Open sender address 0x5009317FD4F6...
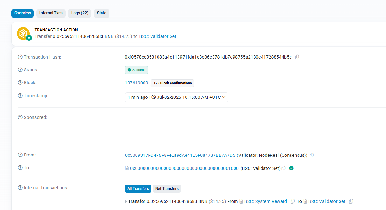 tap(180, 155)
